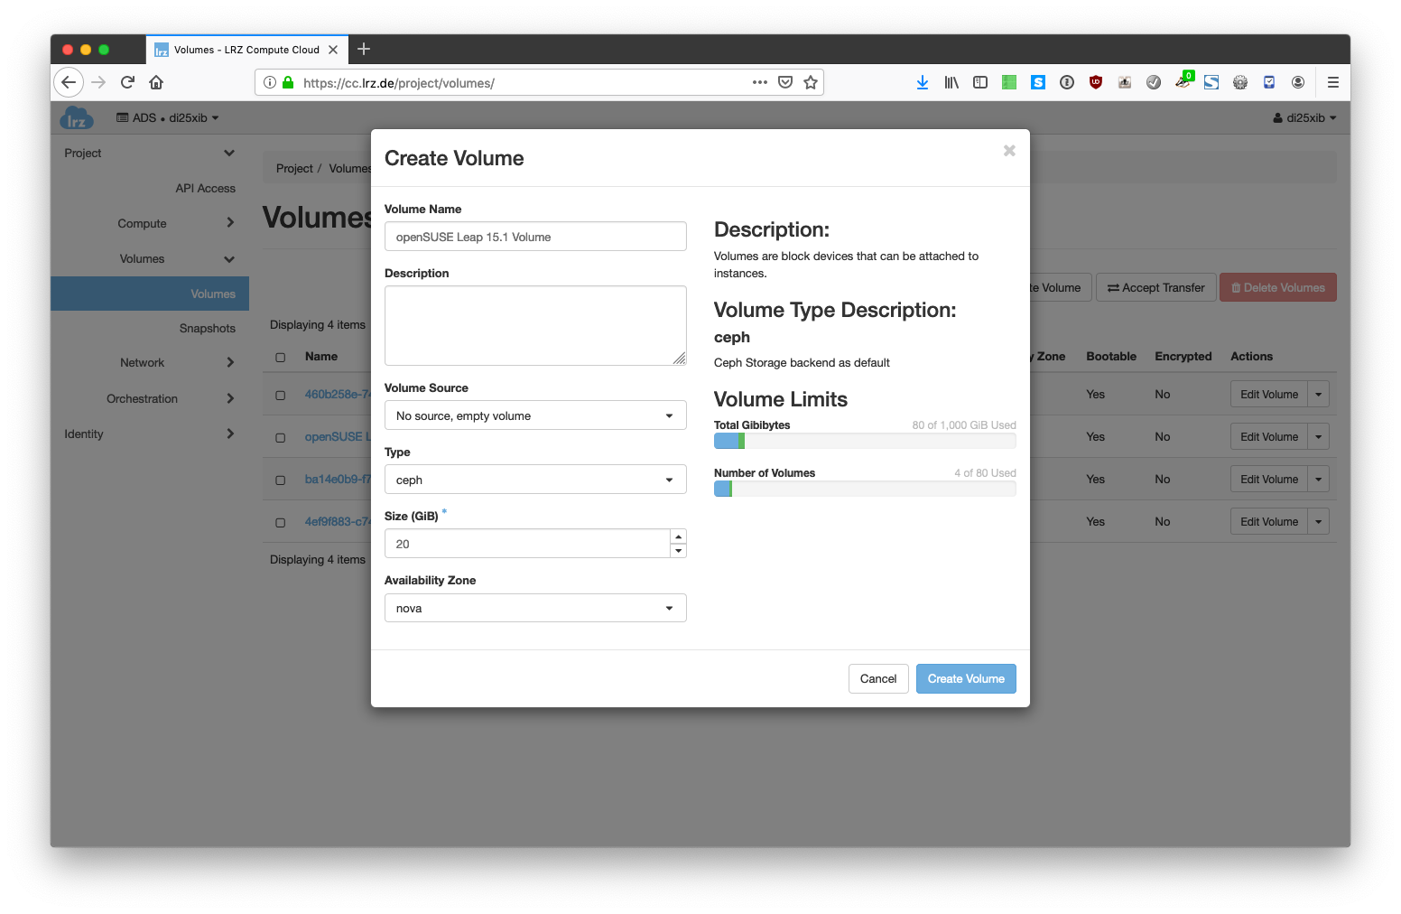1401x914 pixels.
Task: Close the Create Volume dialog with X
Action: click(1009, 151)
